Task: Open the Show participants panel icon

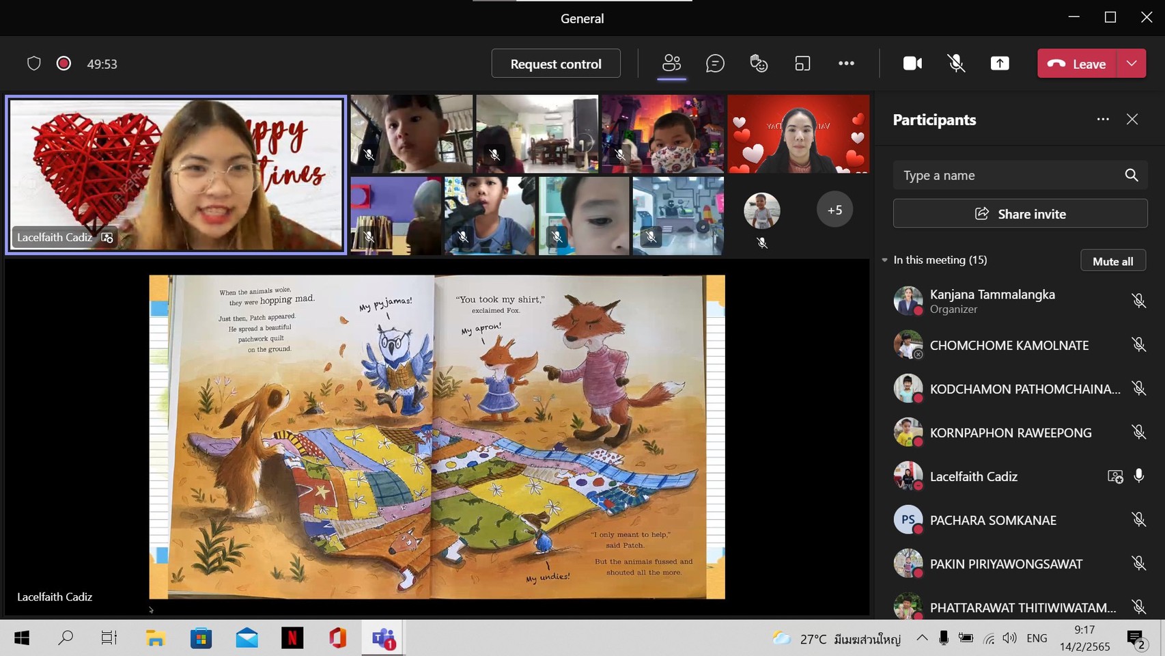Action: 672,64
